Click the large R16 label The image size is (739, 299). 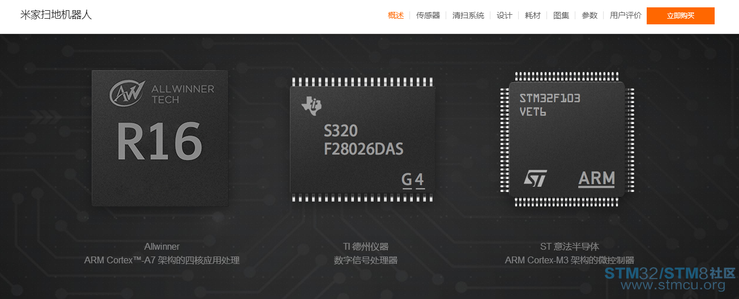(x=160, y=141)
